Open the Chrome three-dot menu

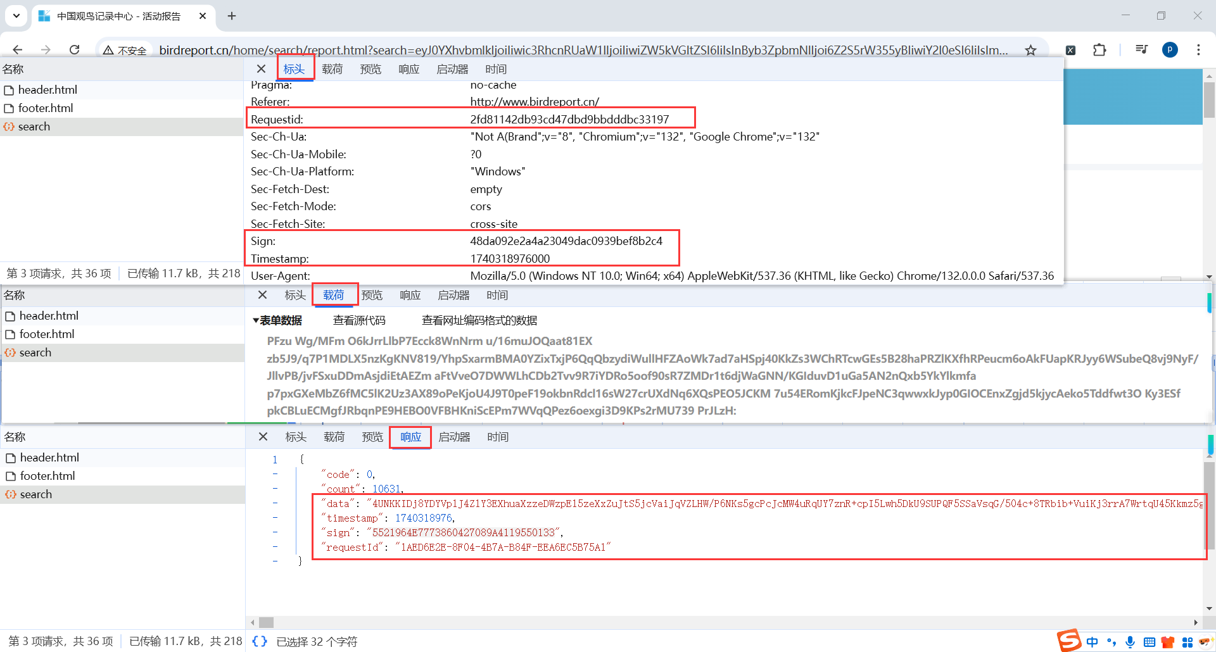tap(1198, 49)
